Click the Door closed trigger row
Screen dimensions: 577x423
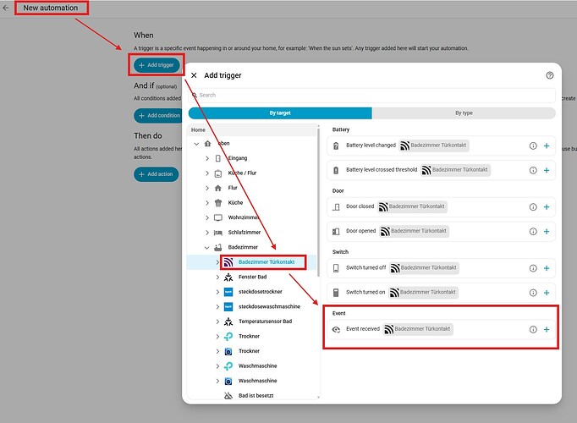click(x=441, y=207)
